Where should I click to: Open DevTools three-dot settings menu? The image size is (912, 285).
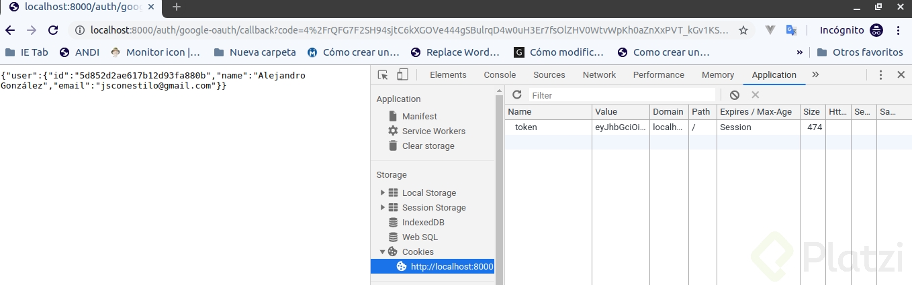(x=881, y=75)
